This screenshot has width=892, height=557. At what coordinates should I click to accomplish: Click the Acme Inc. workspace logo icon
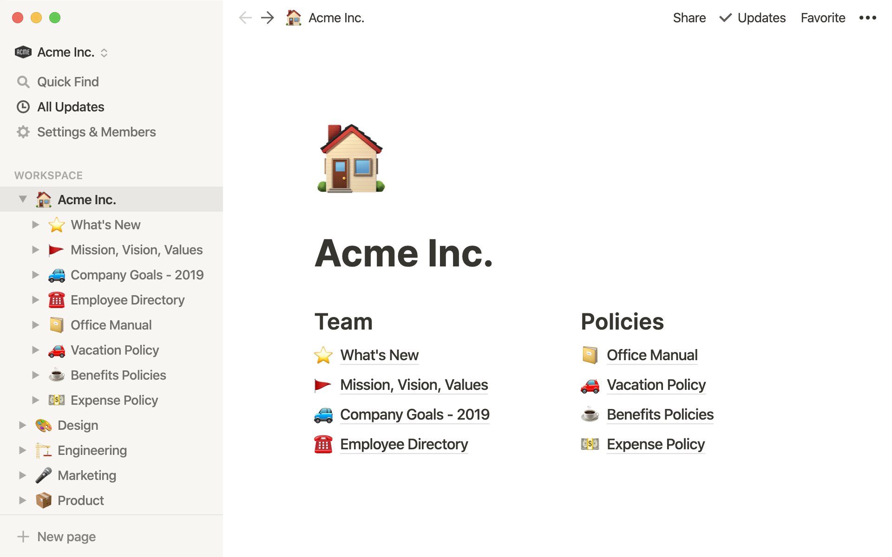tap(23, 52)
